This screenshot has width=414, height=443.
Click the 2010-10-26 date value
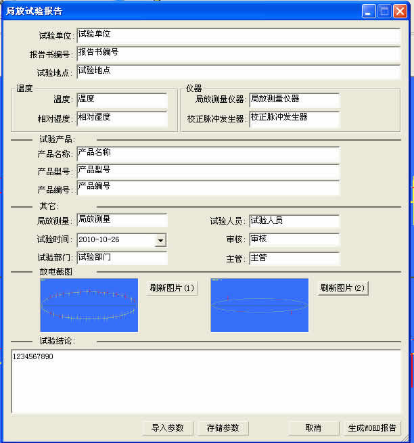tap(99, 240)
